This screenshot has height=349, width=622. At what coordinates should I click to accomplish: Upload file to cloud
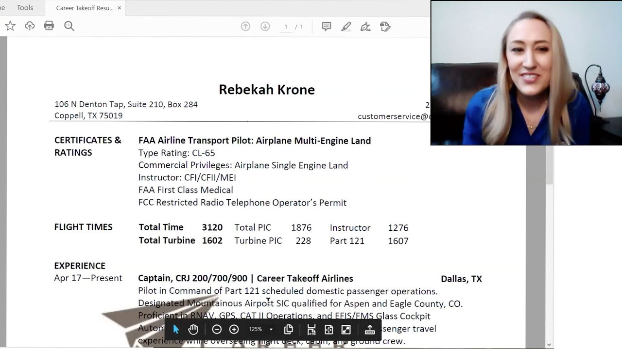click(x=30, y=26)
